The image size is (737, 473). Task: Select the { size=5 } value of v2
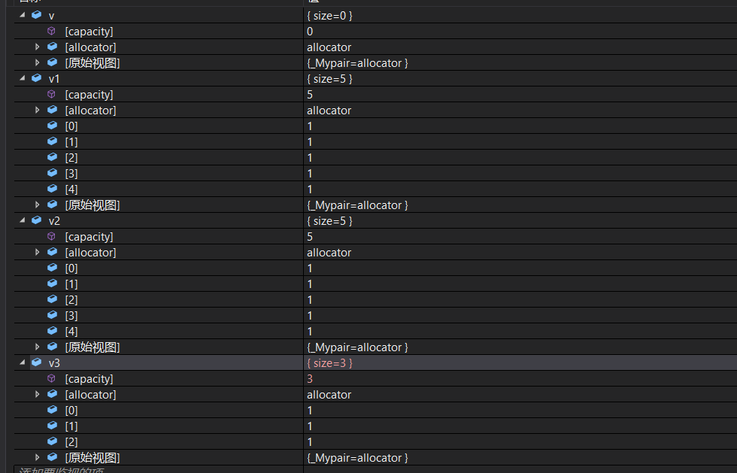click(x=329, y=220)
